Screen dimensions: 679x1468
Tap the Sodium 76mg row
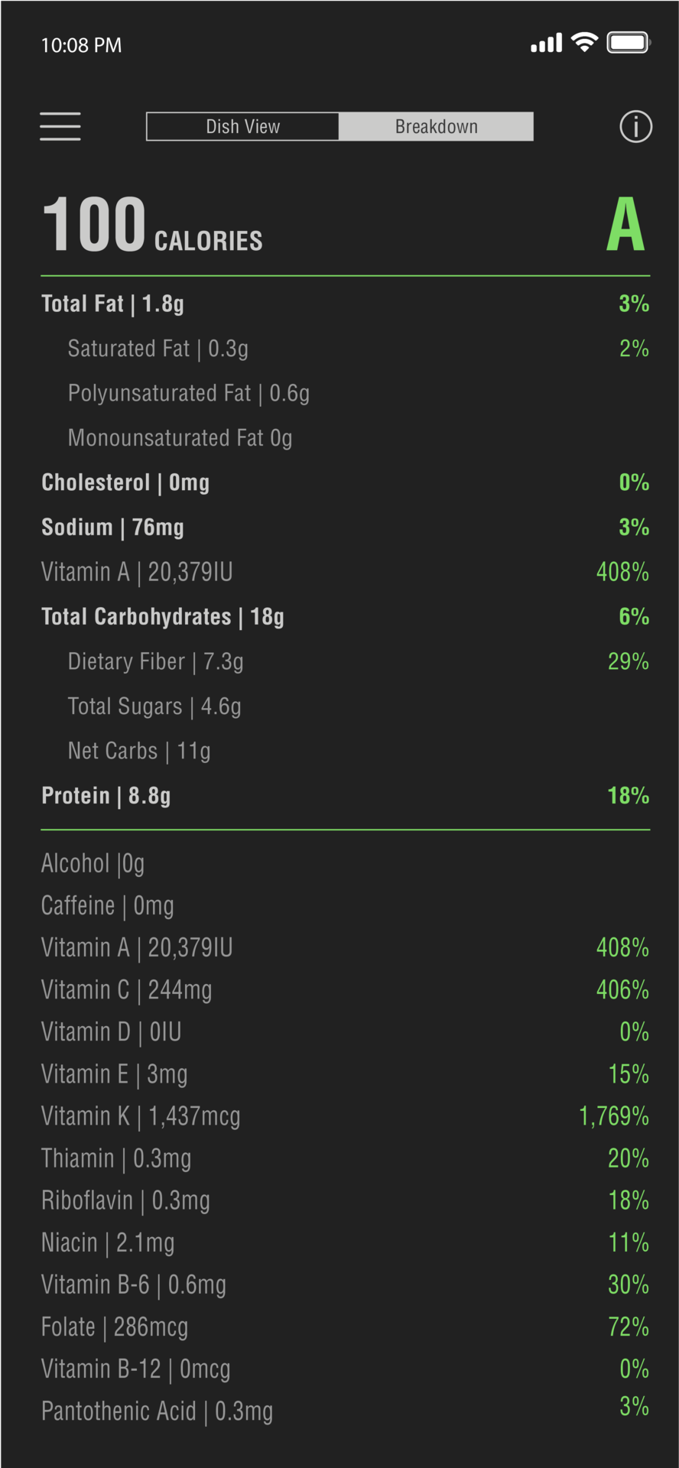click(345, 528)
